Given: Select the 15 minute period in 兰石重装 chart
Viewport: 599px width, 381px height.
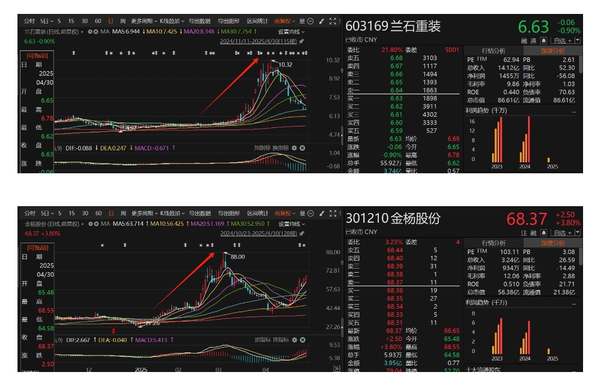Looking at the screenshot, I should [x=71, y=21].
